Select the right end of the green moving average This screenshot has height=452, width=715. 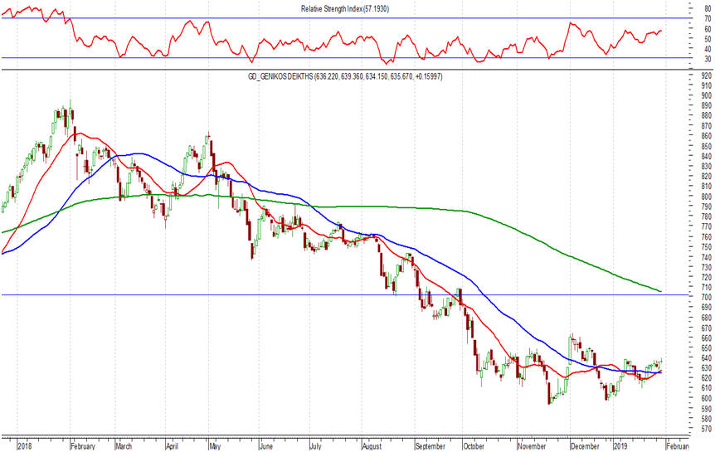[x=660, y=291]
